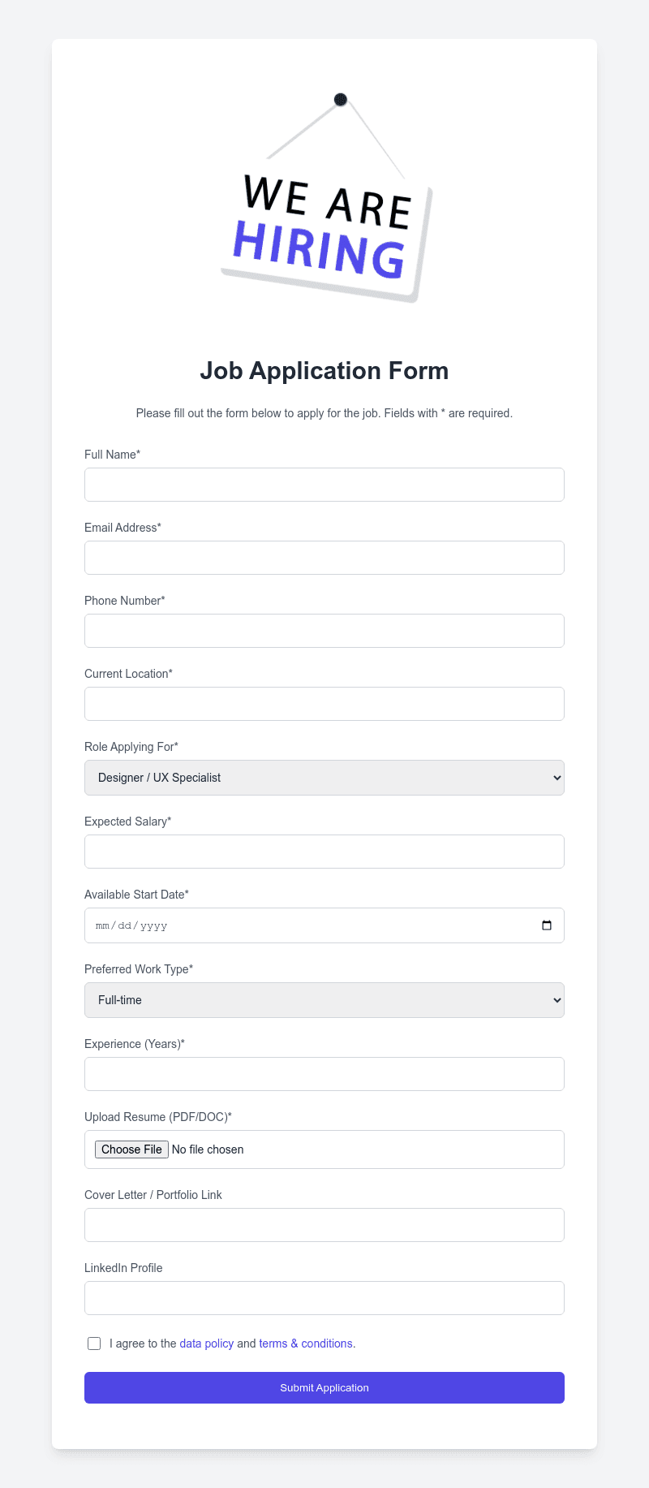649x1488 pixels.
Task: Click the Email Address input field
Action: [x=324, y=557]
